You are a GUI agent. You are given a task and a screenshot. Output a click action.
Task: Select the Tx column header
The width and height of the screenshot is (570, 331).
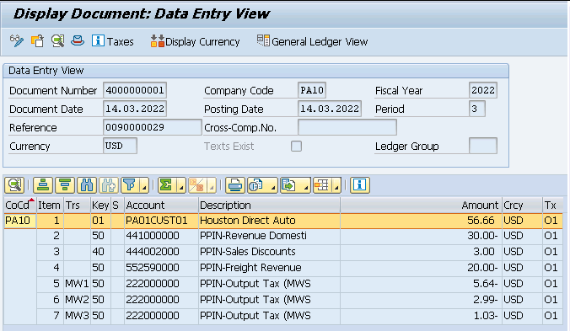pos(552,205)
